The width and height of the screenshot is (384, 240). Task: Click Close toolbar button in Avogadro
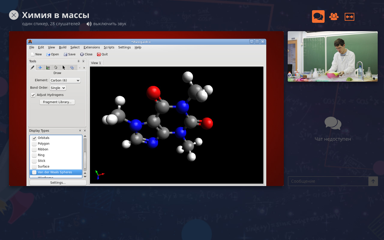coord(86,54)
